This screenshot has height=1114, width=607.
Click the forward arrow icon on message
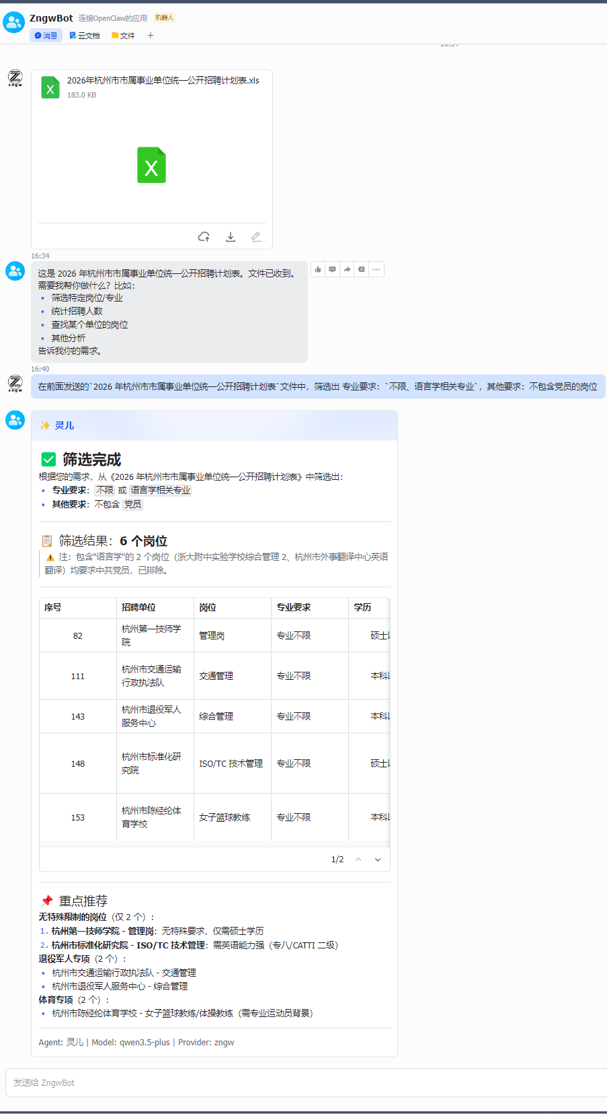click(347, 269)
